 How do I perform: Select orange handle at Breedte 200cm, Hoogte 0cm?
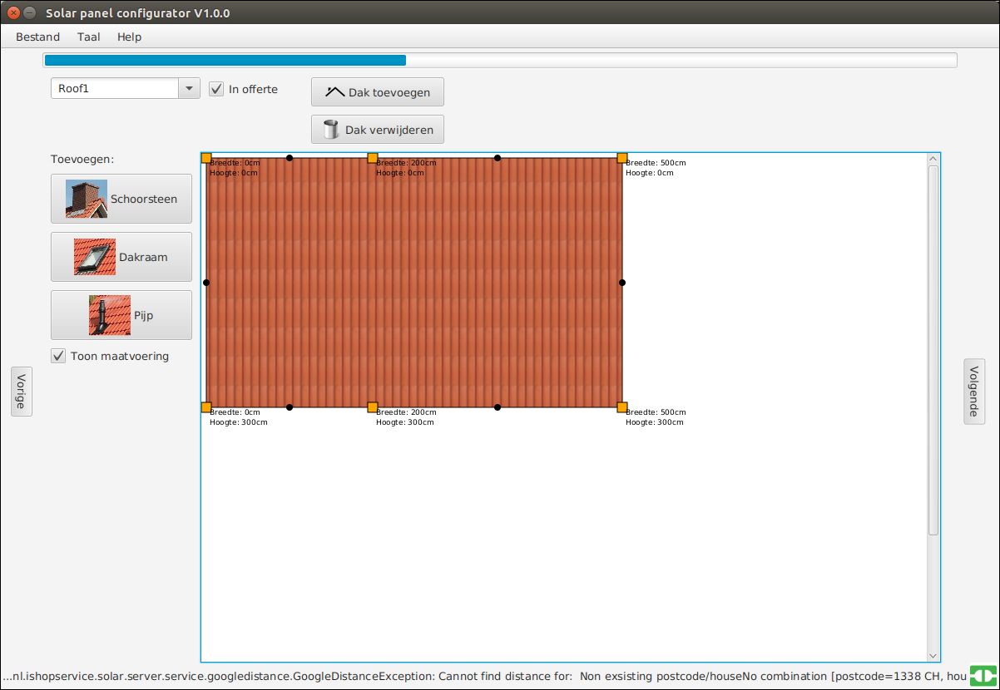(373, 158)
